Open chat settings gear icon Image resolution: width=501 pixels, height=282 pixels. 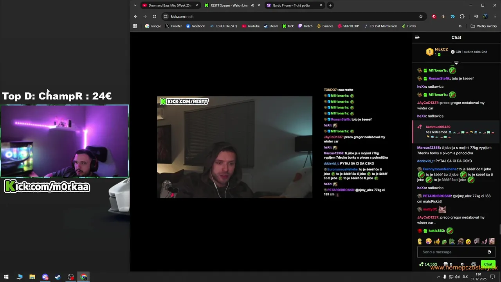[x=462, y=264]
